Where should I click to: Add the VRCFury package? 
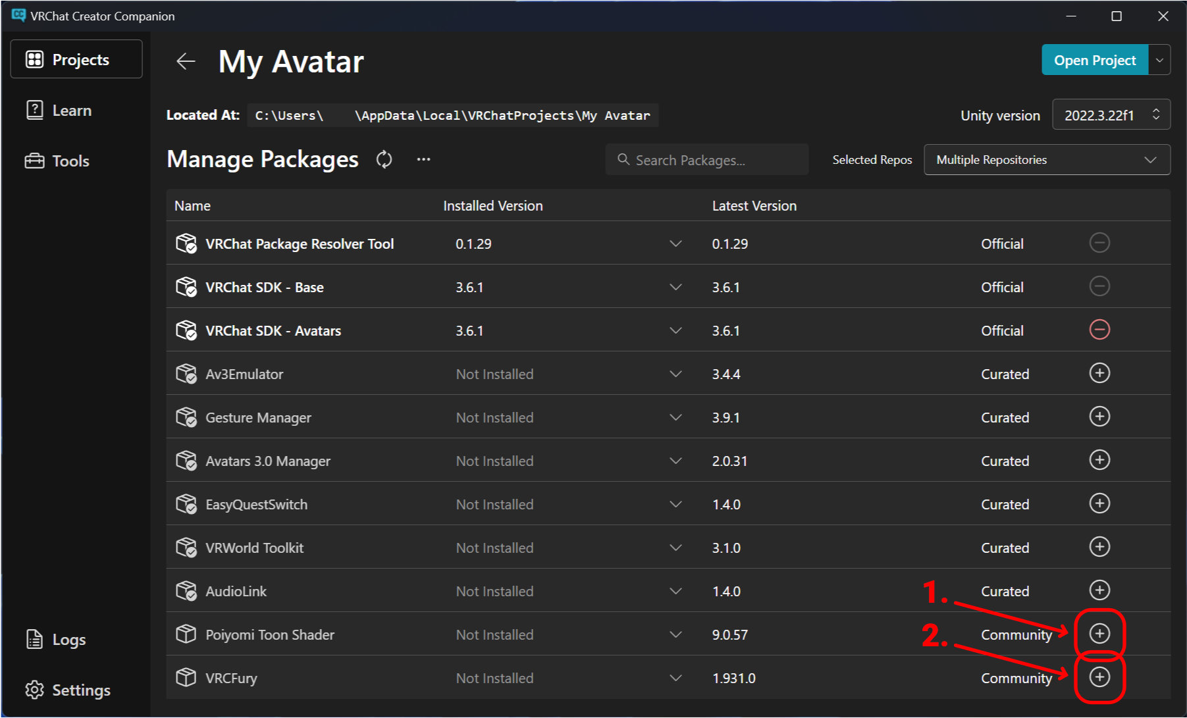coord(1099,677)
